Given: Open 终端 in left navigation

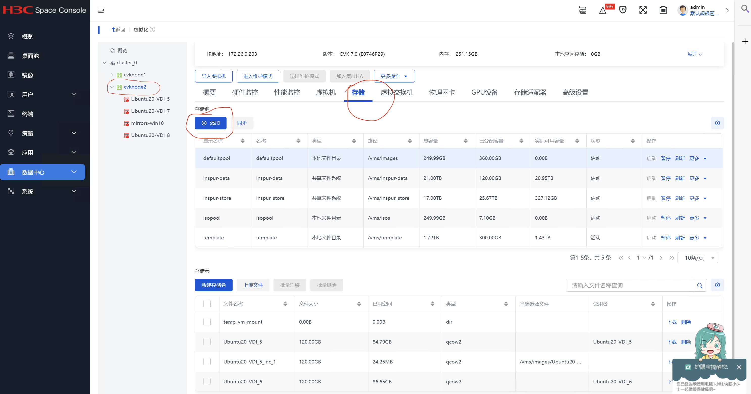Looking at the screenshot, I should click(x=28, y=114).
